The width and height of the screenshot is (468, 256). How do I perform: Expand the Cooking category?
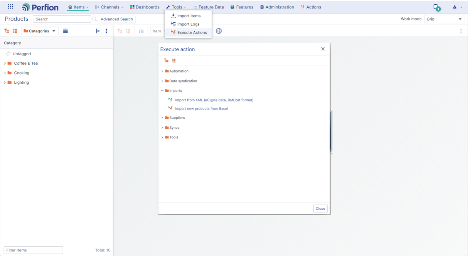5,73
